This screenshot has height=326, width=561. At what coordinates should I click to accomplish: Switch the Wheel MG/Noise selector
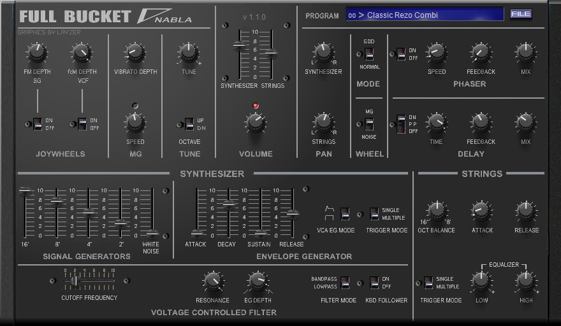tap(369, 124)
